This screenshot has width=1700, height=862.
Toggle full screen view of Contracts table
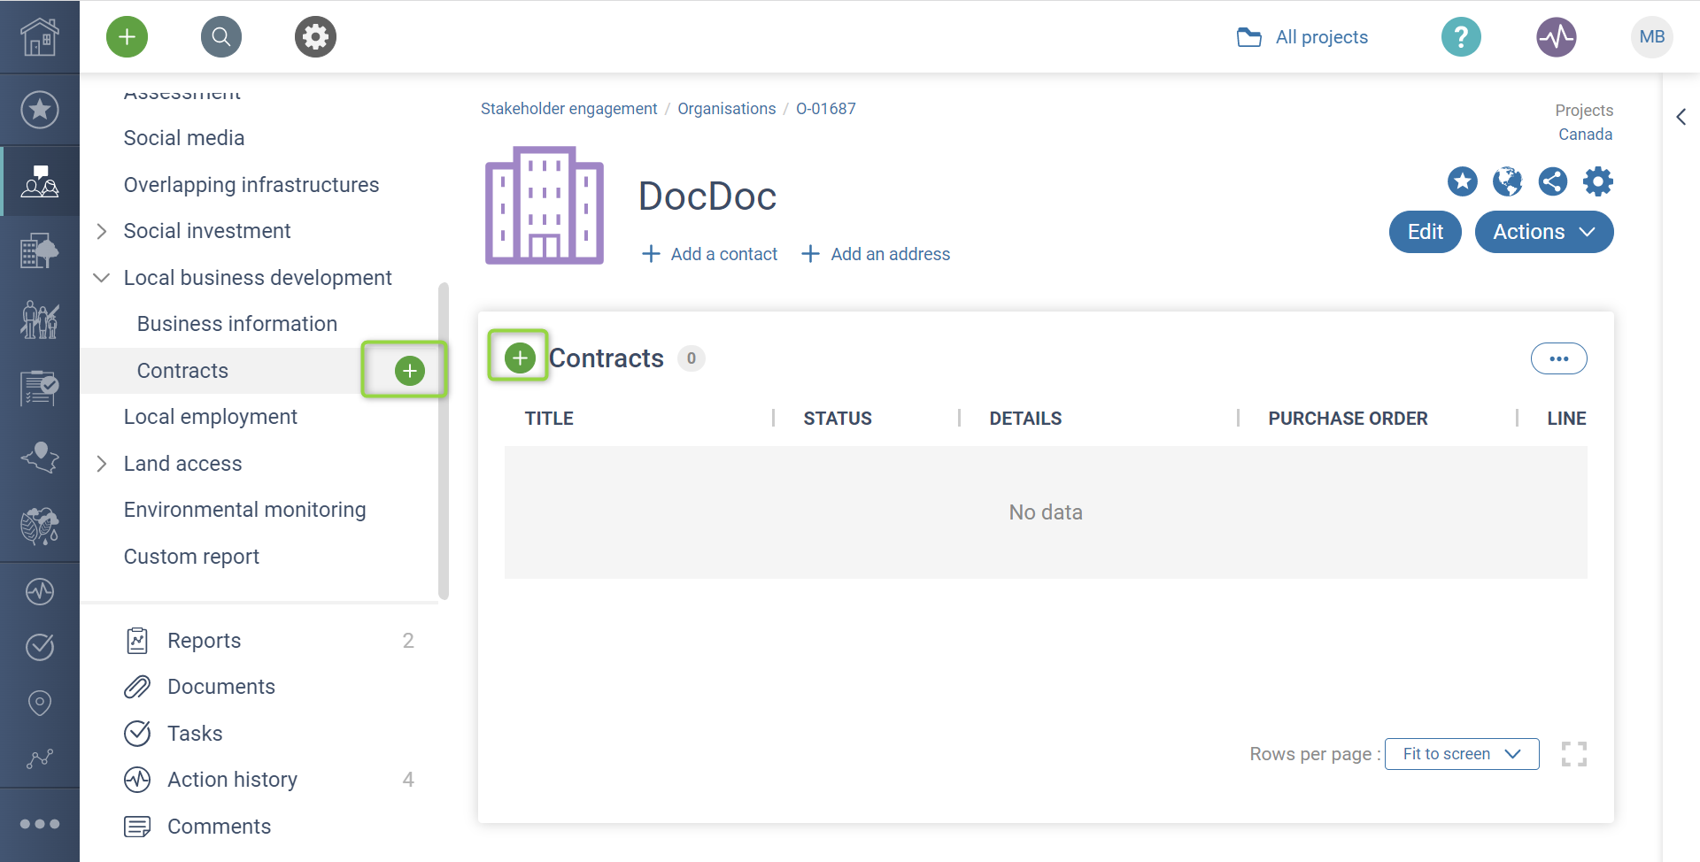pos(1573,754)
